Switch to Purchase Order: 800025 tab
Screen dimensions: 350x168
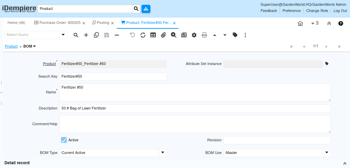pos(57,23)
